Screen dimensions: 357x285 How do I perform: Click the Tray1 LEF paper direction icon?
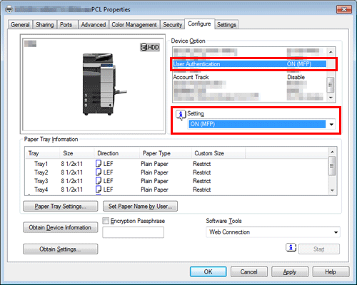click(99, 163)
